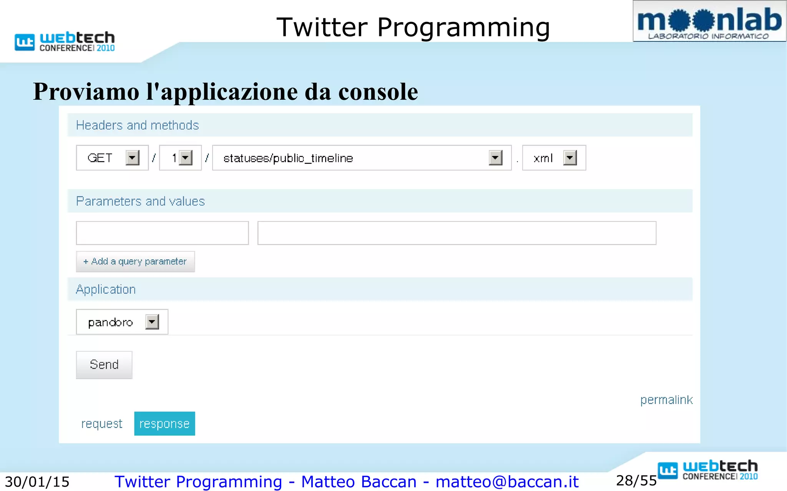Screen dimensions: 787x491
Task: Switch to the request tab
Action: click(101, 423)
